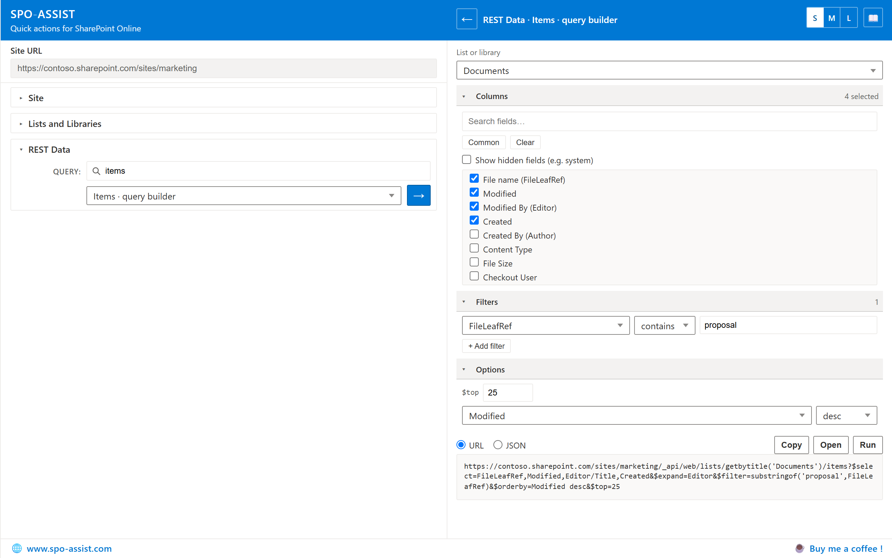Screen dimensions: 892x558
Task: Copy the generated query URL
Action: click(791, 445)
